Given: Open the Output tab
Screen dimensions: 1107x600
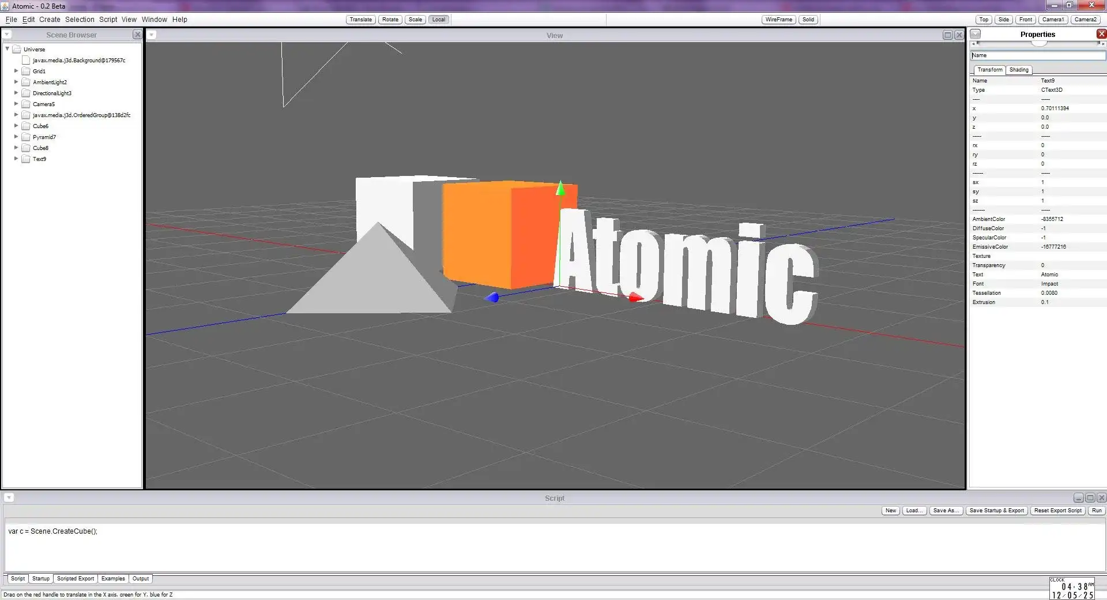Looking at the screenshot, I should pyautogui.click(x=141, y=579).
